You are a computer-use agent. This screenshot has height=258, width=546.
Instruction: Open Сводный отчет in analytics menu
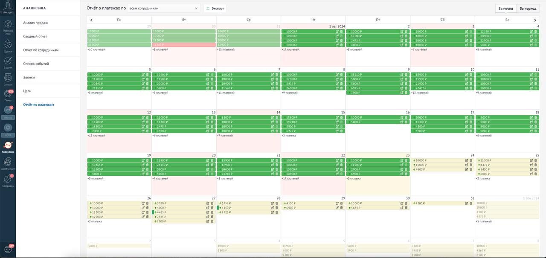35,36
